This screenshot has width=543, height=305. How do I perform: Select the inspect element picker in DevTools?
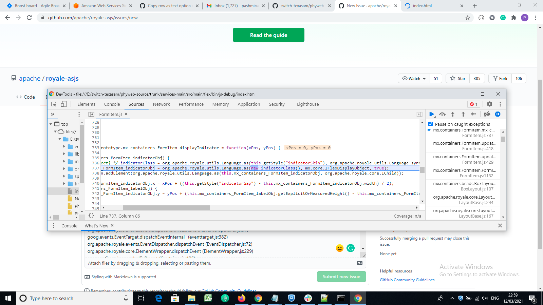[54, 104]
